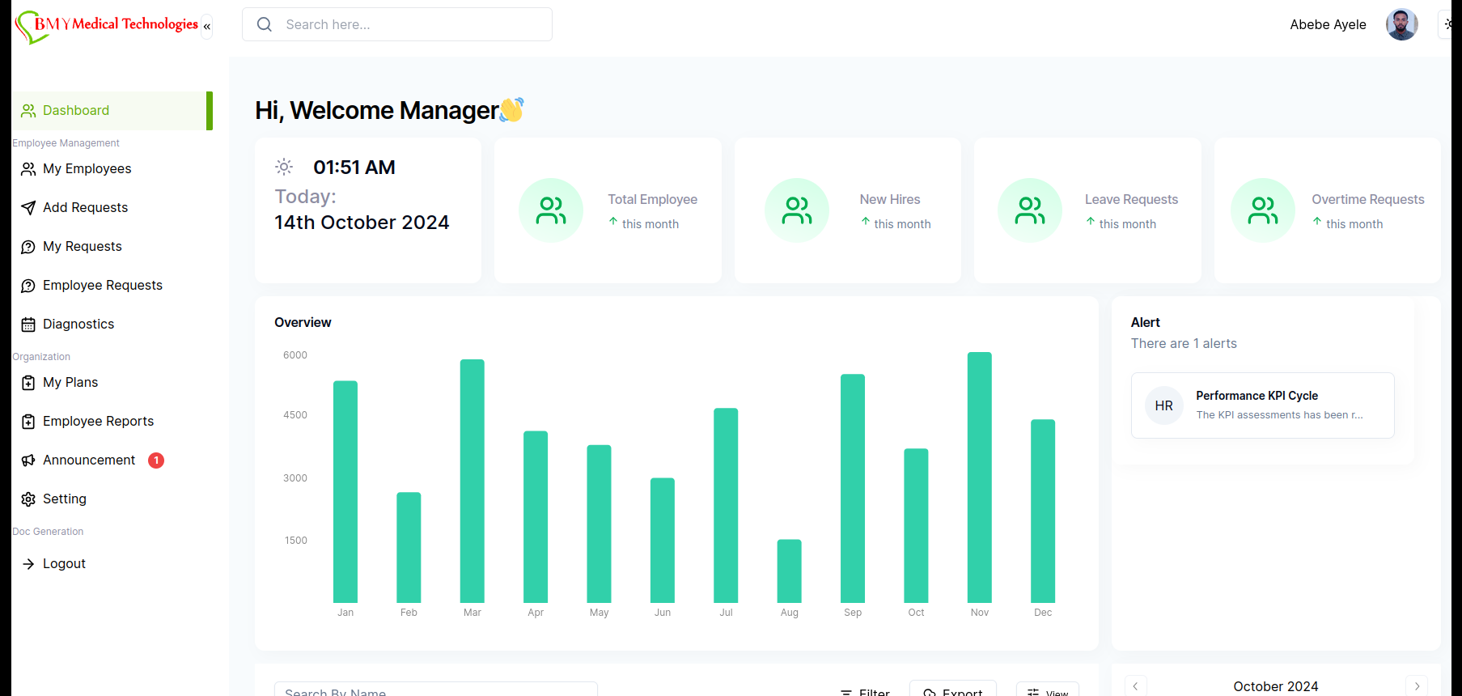Open the Performance KPI Cycle alert
This screenshot has height=696, width=1462.
(1262, 405)
